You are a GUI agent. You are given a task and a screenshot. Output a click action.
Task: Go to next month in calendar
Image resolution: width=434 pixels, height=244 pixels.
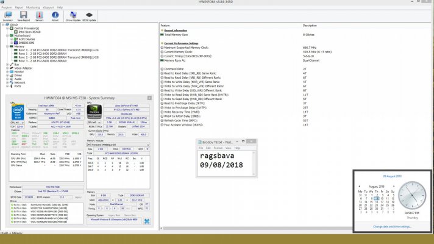(x=394, y=187)
